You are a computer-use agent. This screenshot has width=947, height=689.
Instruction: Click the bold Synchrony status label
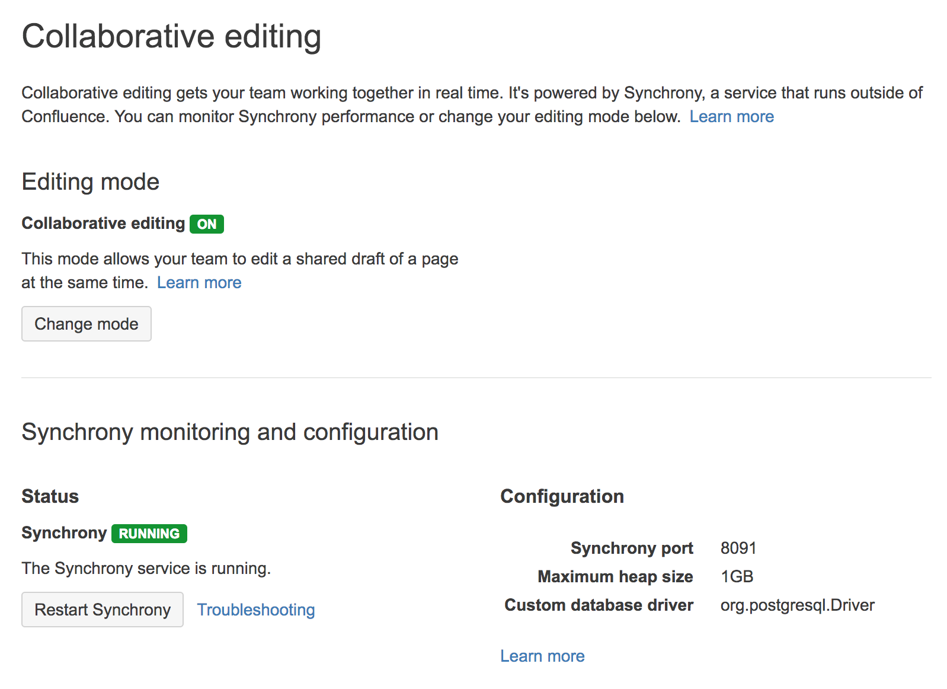click(64, 532)
